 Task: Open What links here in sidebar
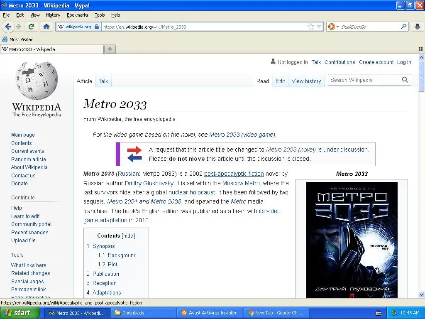point(29,265)
